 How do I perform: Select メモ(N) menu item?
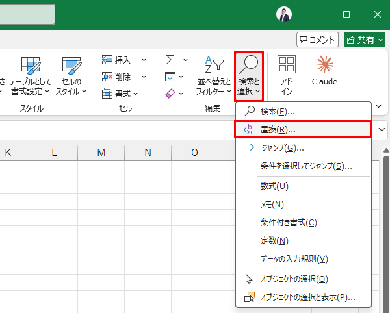[304, 205]
